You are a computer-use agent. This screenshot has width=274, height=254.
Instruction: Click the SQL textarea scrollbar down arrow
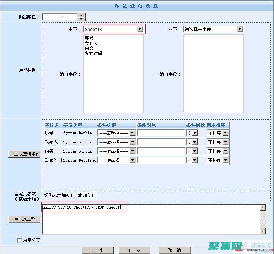click(x=263, y=231)
